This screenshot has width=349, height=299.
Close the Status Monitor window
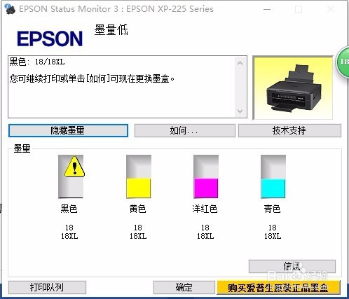331,9
